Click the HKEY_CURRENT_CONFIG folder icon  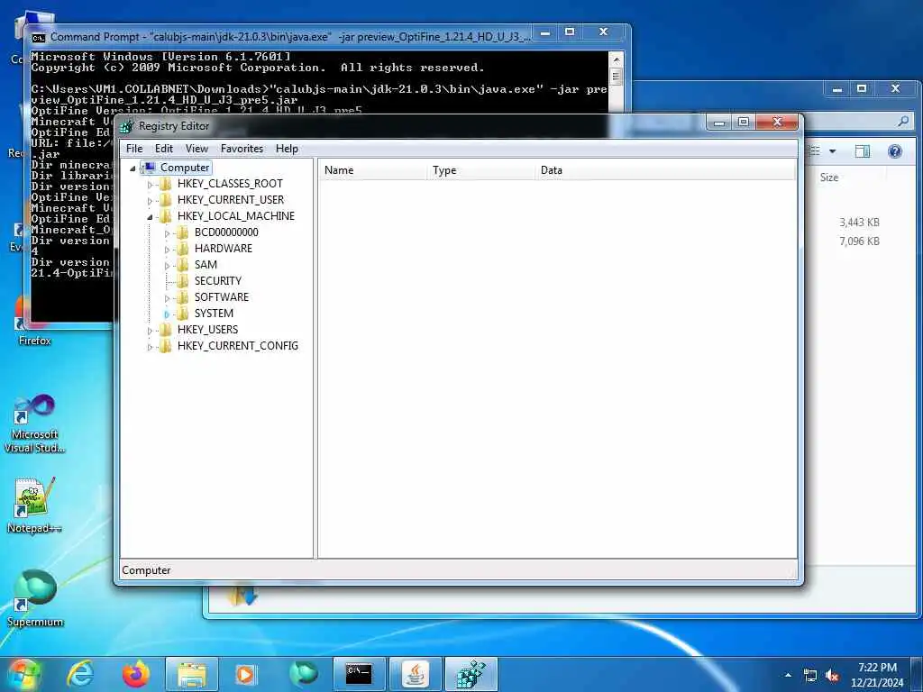[166, 345]
